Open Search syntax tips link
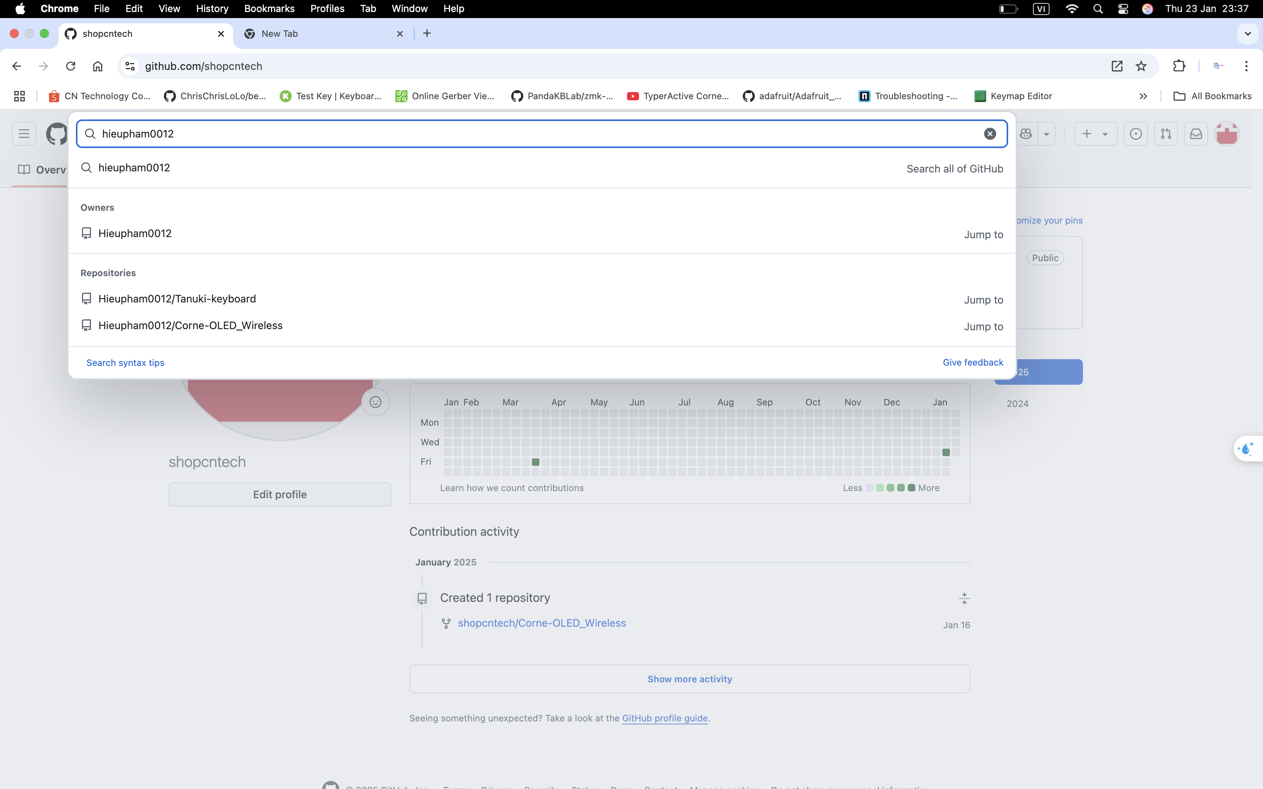 click(125, 363)
